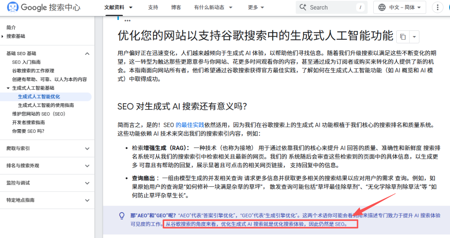Viewport: 450px width, 238px height.
Task: Click the breadcrumb ellipsis above the title
Action: 128,20
